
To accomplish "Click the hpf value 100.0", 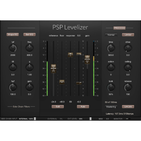I will coord(13,94).
